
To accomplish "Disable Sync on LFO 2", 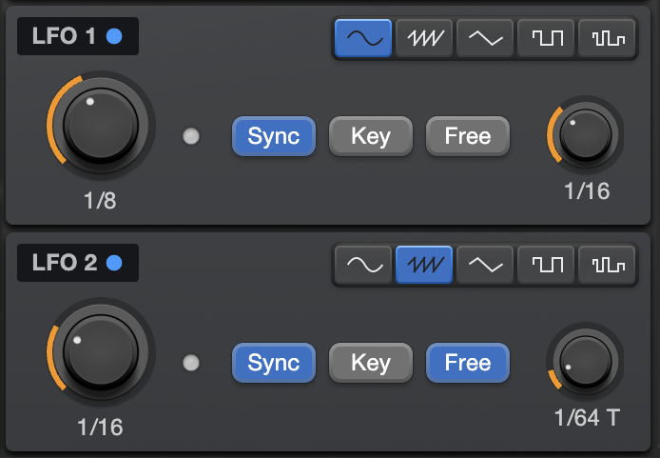I will [x=274, y=363].
